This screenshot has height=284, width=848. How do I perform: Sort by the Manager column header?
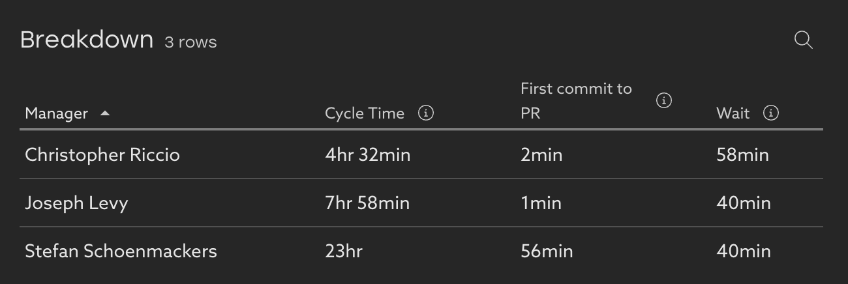56,113
